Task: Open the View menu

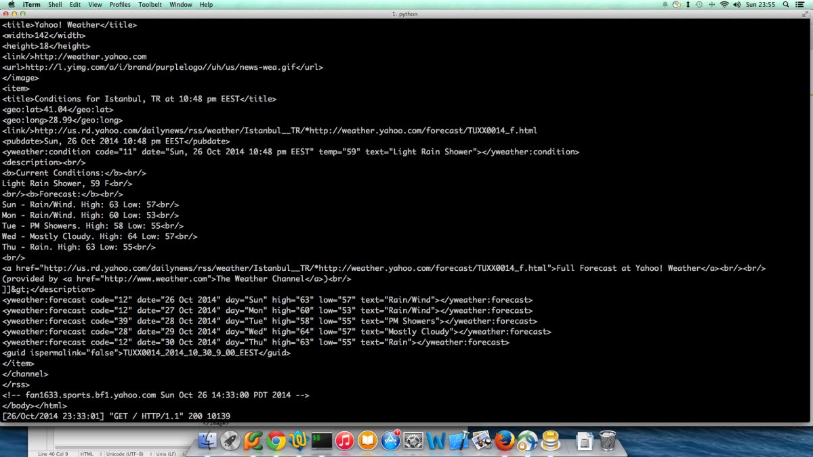Action: [95, 4]
